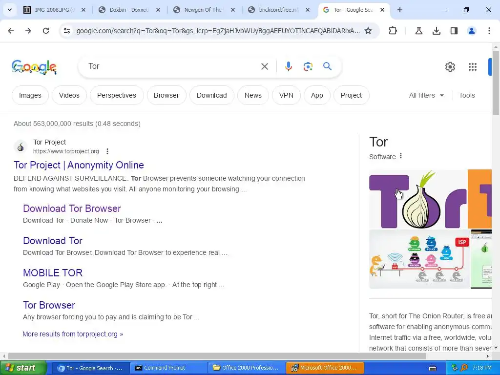Switch to the Newgen Of The tab
This screenshot has width=500, height=375.
click(203, 10)
